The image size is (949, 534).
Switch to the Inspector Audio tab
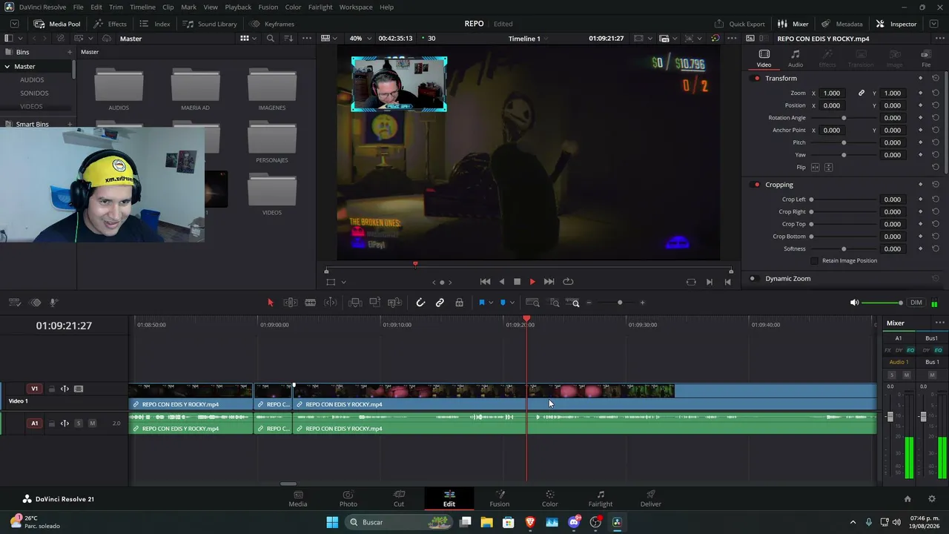point(796,59)
